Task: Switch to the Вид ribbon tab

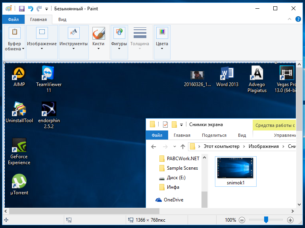Action: tap(62, 19)
